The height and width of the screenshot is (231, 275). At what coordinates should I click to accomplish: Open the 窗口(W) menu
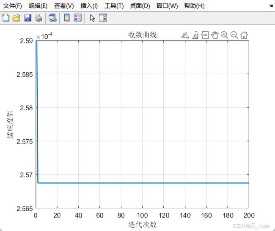coord(167,6)
